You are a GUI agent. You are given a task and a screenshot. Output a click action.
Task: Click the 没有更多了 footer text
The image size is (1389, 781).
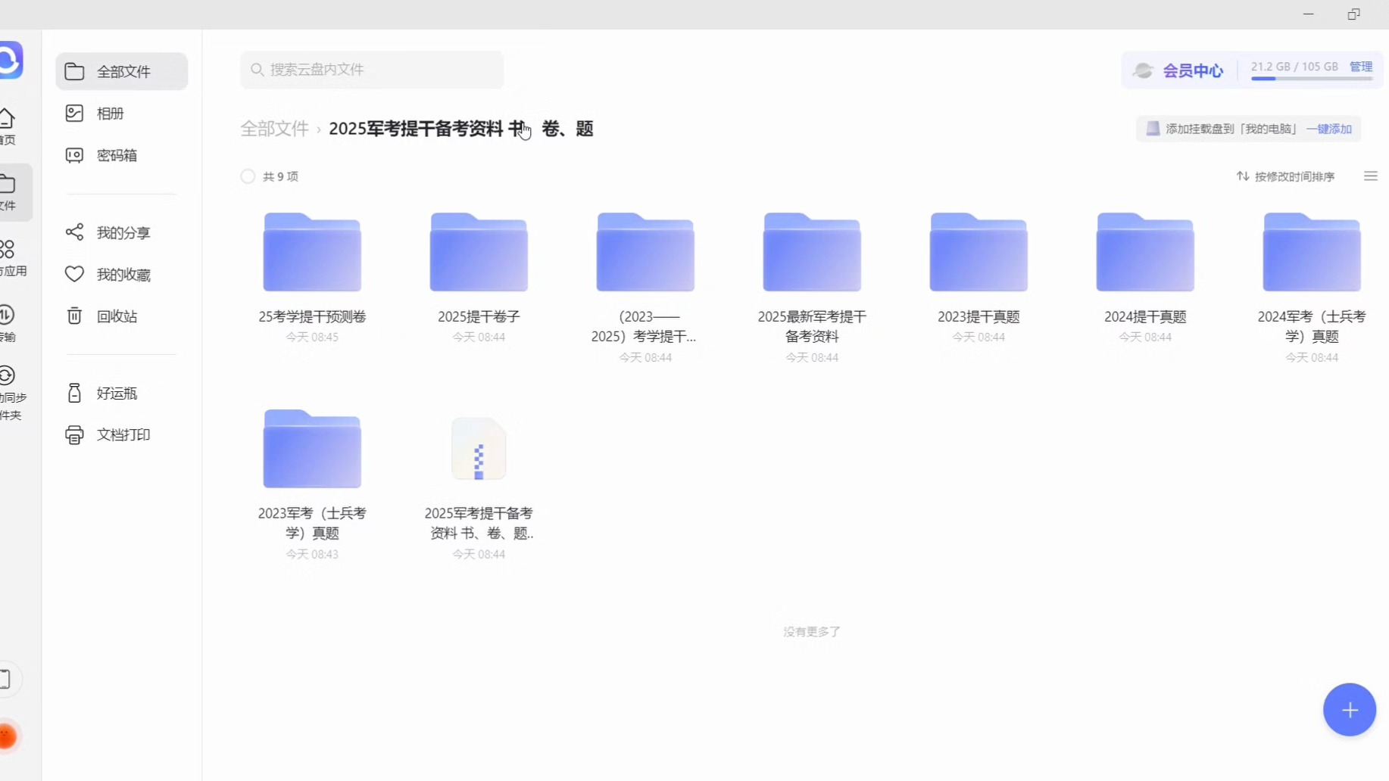(812, 631)
